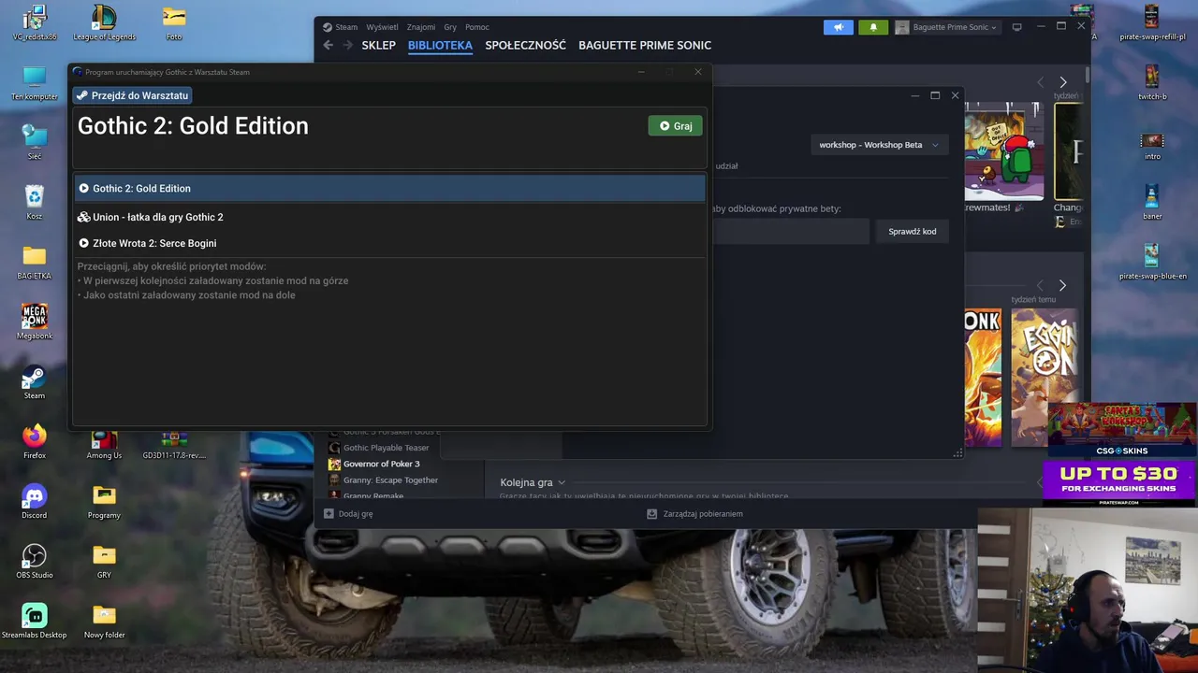
Task: Click the Steam window vertical scrollbar
Action: [1088, 75]
